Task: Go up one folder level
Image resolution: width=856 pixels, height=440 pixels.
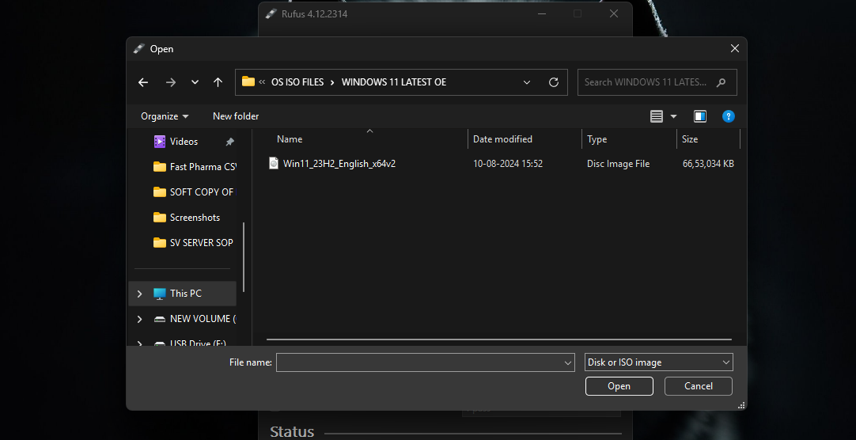Action: pos(218,82)
